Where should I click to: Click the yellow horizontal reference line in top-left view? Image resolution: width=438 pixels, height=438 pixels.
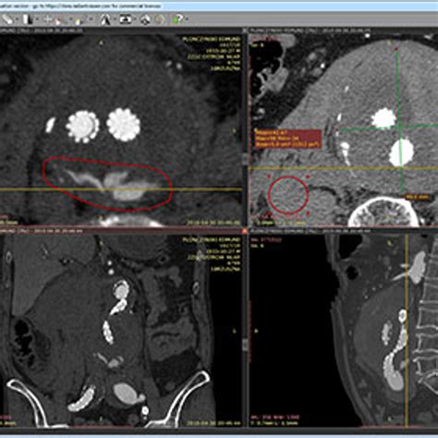point(121,189)
